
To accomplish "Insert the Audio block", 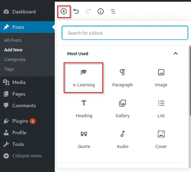I will (123, 139).
